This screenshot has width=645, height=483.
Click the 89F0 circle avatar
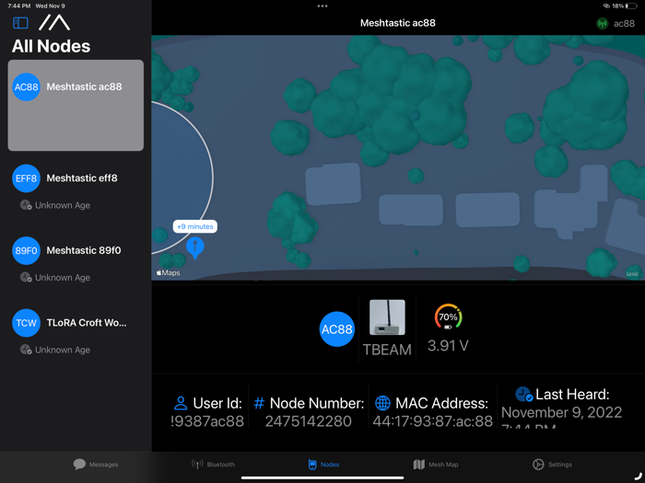pos(27,250)
